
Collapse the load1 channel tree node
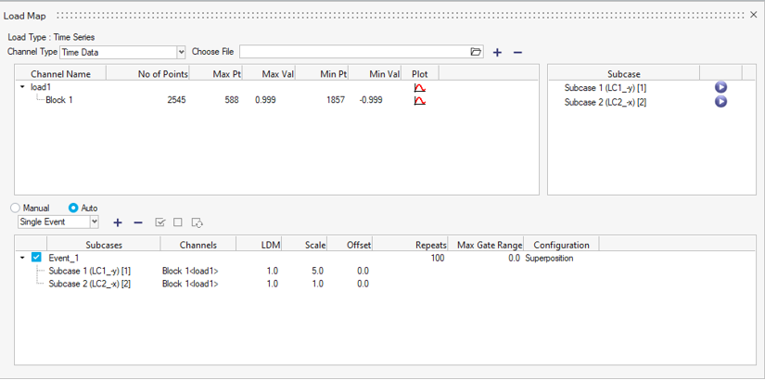(22, 87)
